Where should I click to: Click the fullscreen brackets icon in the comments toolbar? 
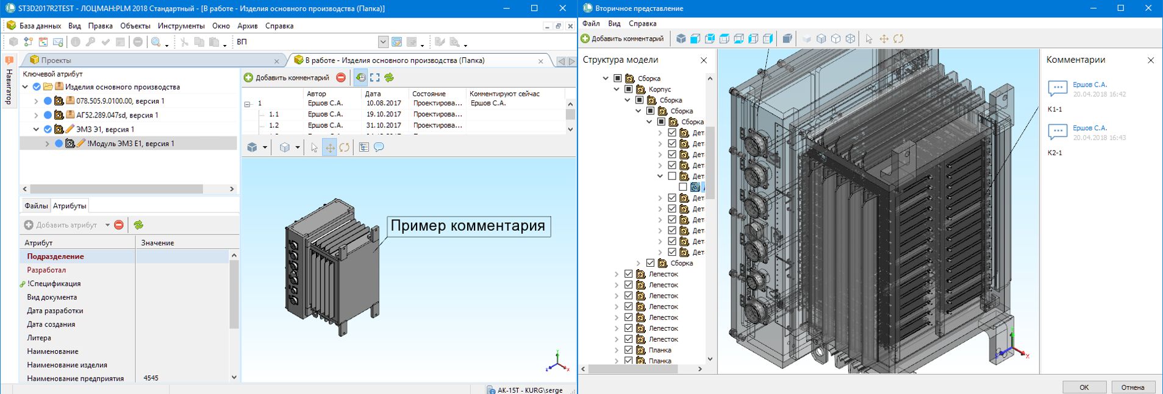375,77
